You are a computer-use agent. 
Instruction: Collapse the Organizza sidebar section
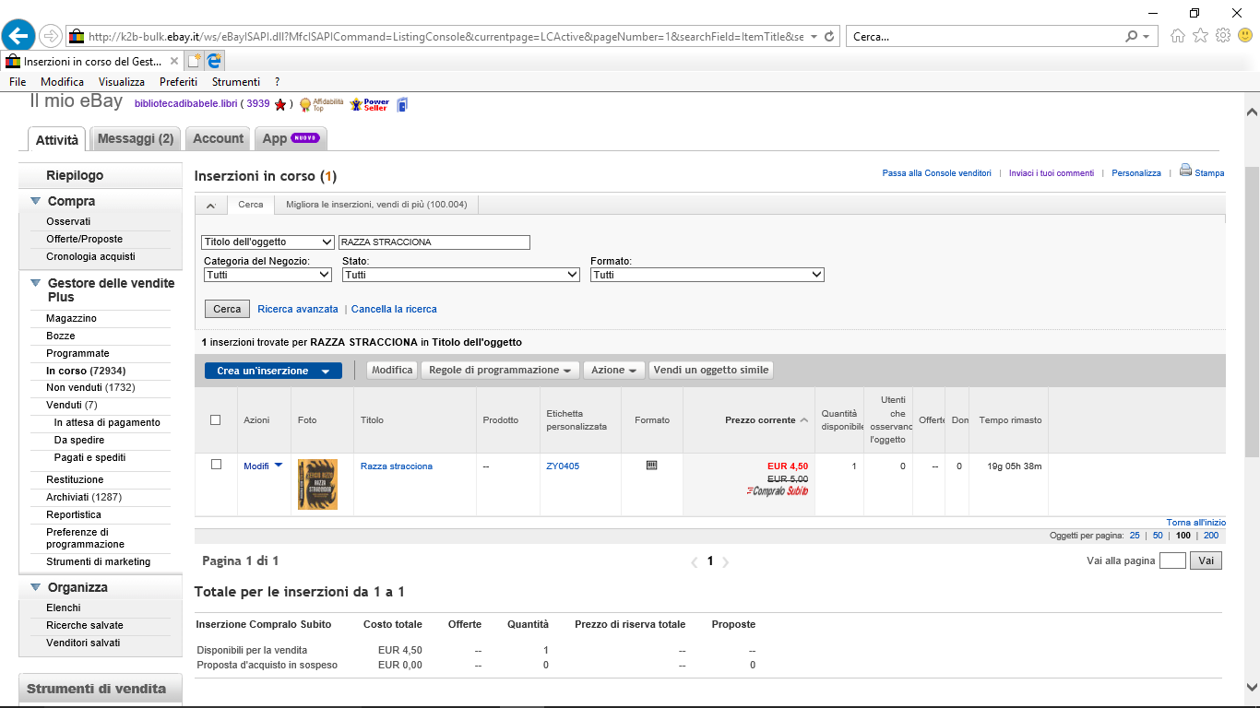[35, 587]
